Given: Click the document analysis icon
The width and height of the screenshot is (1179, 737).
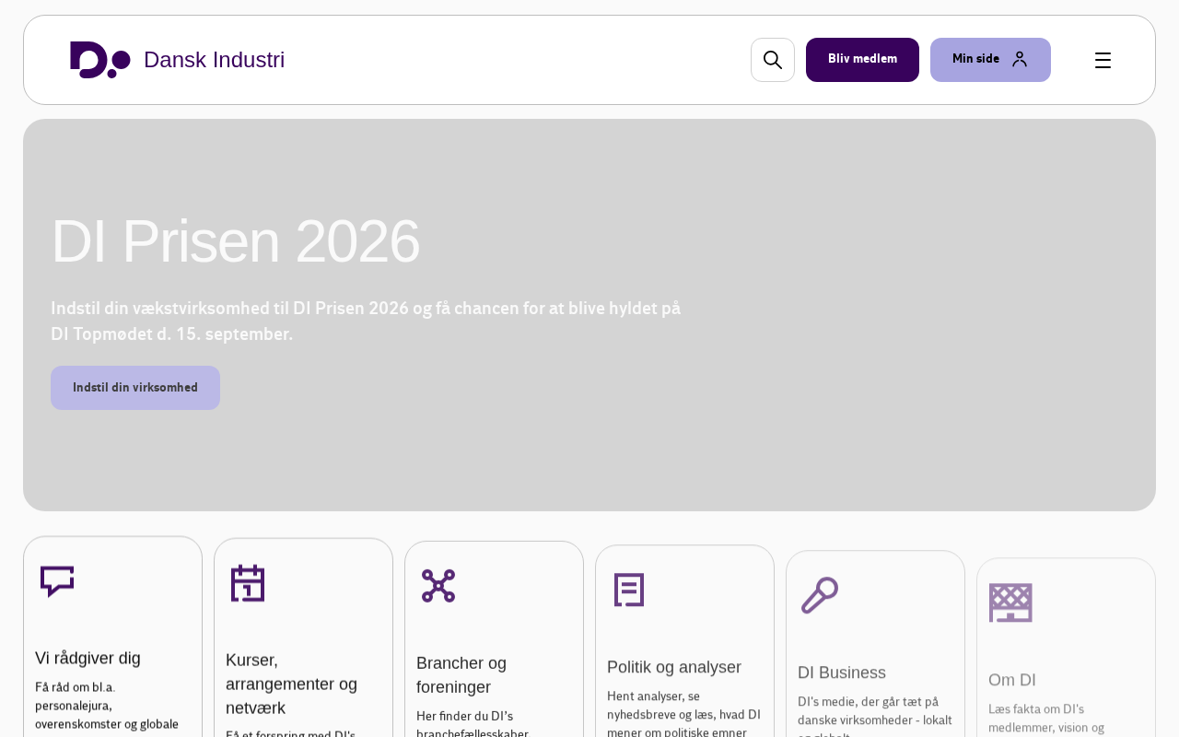Looking at the screenshot, I should pos(629,590).
